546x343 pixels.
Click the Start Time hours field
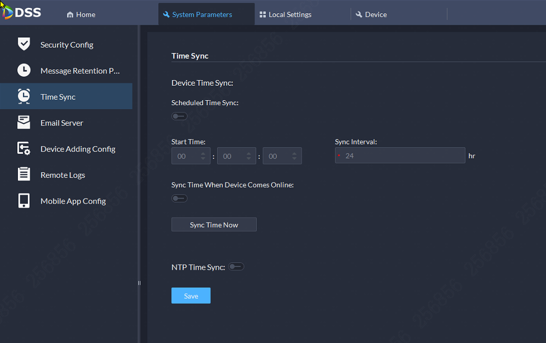191,156
